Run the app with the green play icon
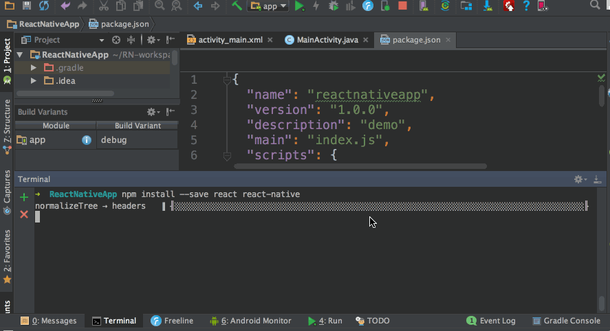 (x=299, y=6)
